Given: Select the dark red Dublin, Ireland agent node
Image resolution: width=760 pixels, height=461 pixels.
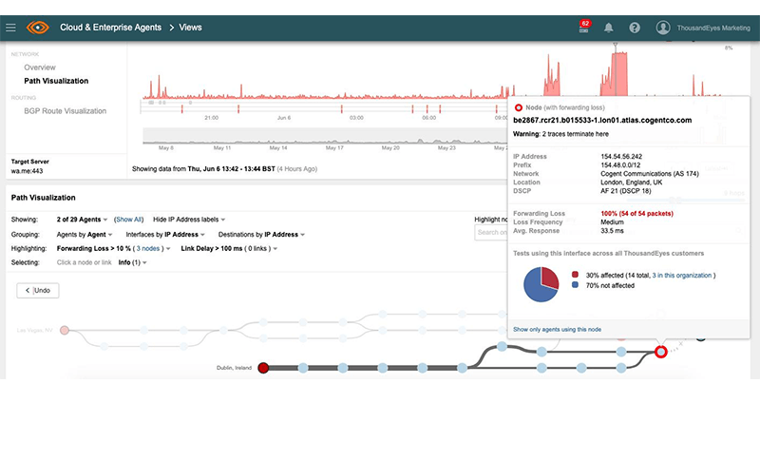Looking at the screenshot, I should tap(263, 367).
